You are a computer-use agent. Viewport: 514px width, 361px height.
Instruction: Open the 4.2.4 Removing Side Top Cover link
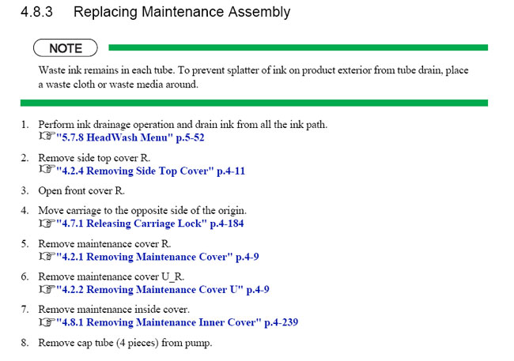click(150, 171)
